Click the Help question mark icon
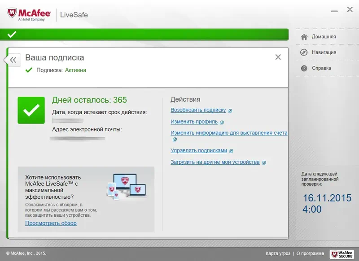This screenshot has width=359, height=261. click(x=304, y=68)
